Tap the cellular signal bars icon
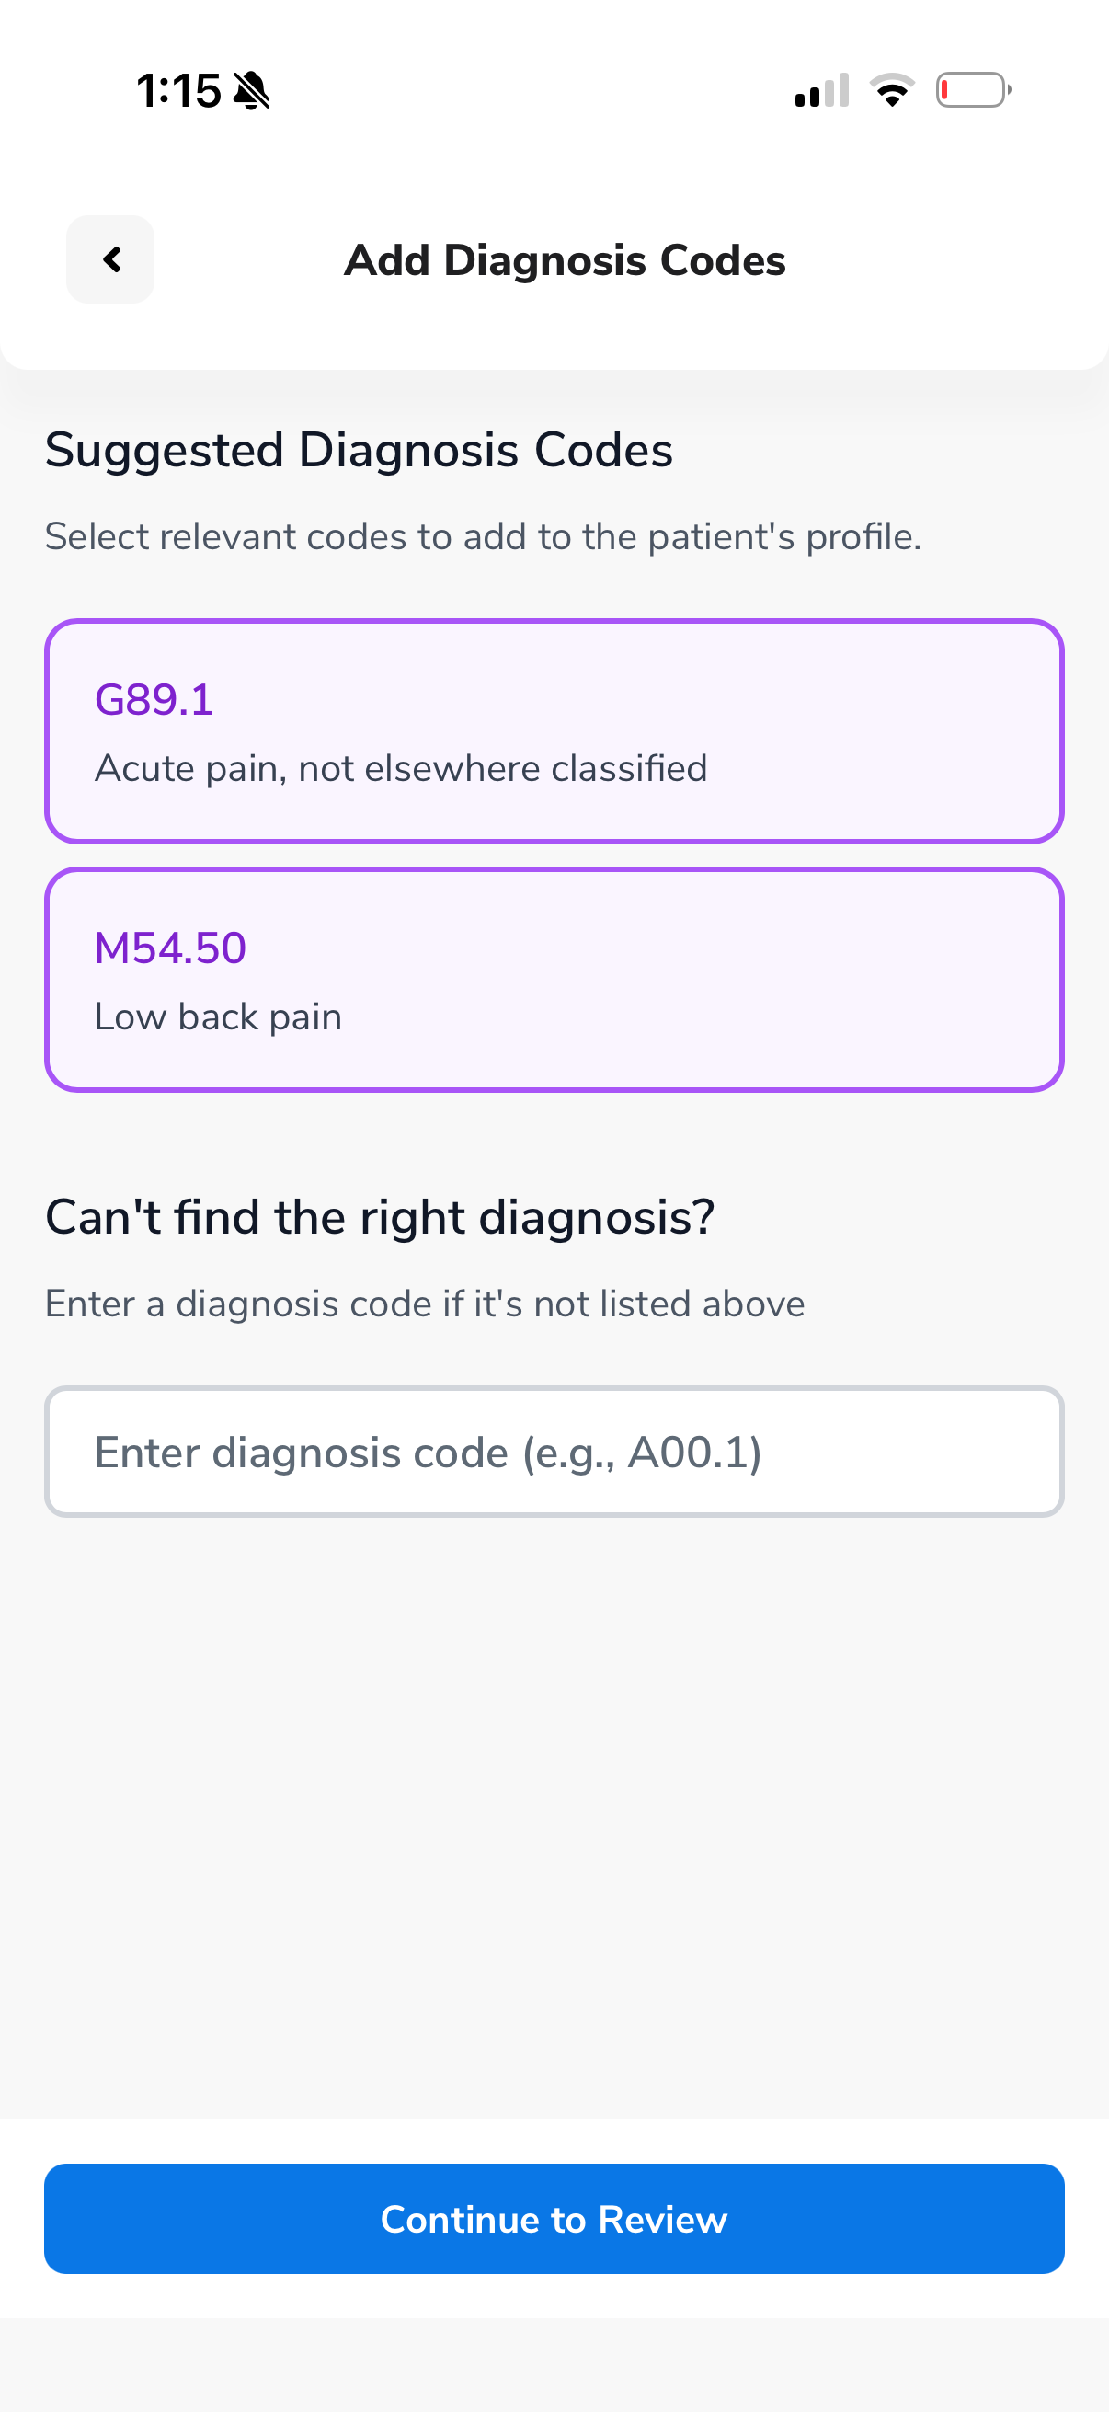 [821, 91]
